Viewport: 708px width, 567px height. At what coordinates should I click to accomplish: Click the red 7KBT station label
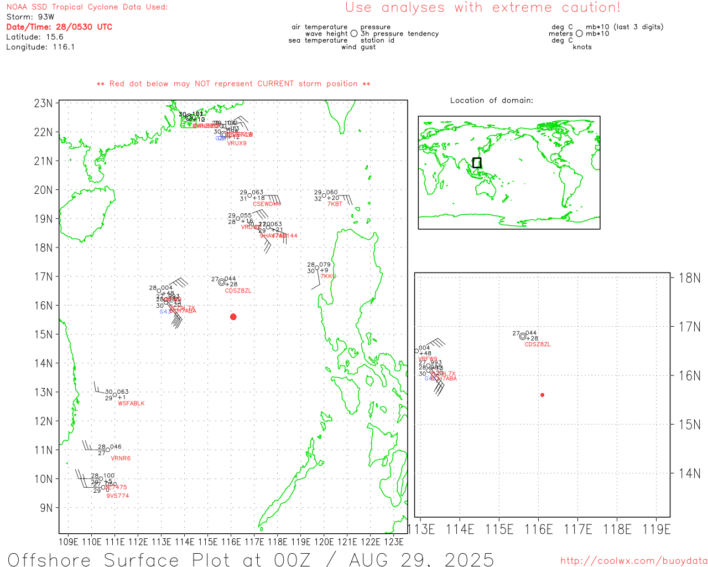point(335,204)
